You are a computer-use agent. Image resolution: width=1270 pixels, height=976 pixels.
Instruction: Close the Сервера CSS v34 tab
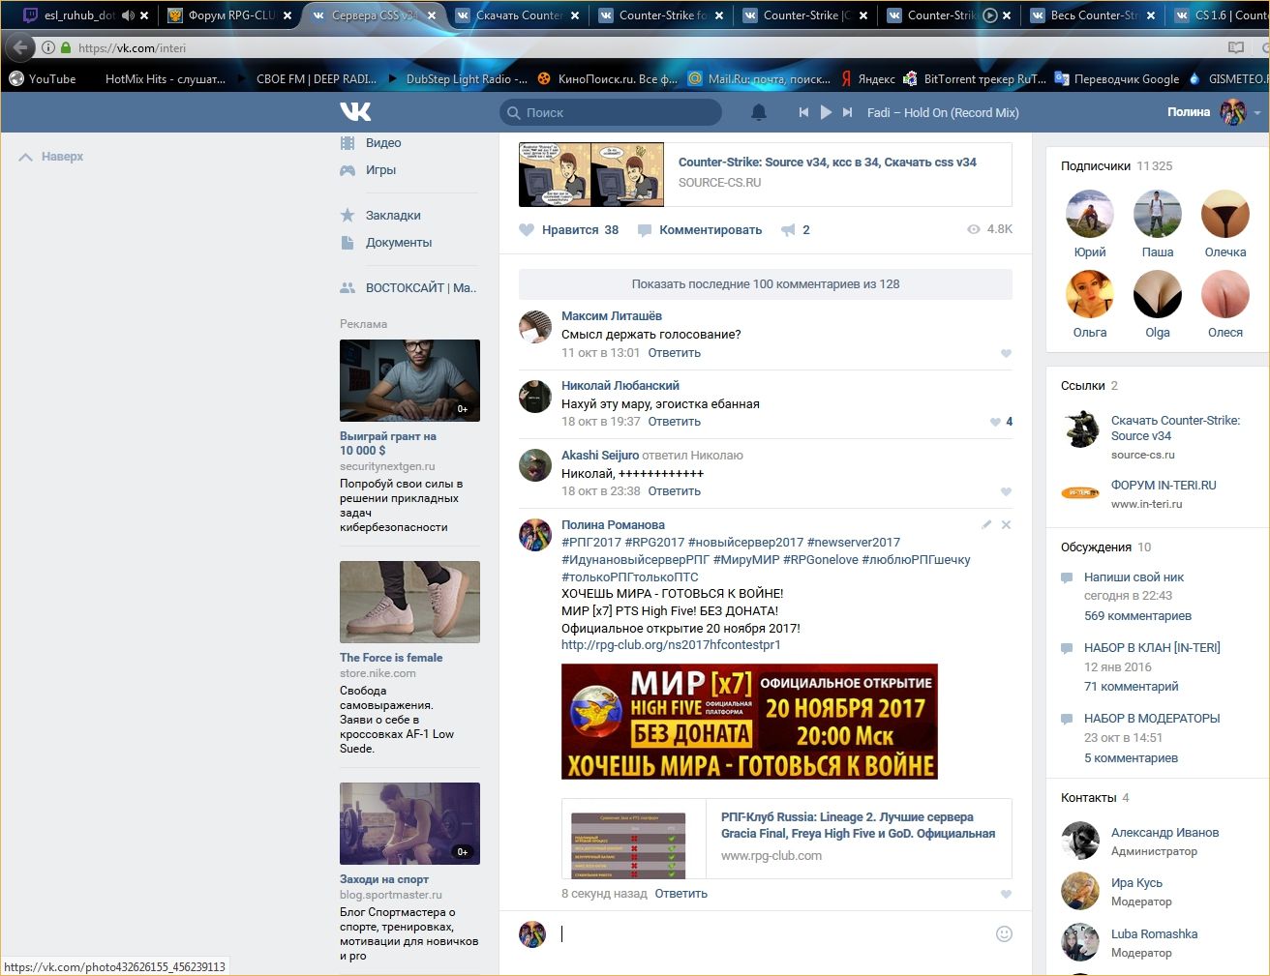point(431,15)
